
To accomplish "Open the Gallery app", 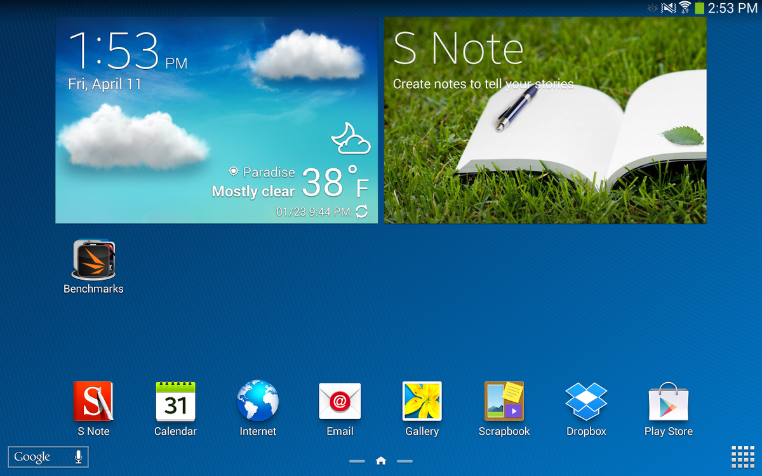I will (x=422, y=401).
